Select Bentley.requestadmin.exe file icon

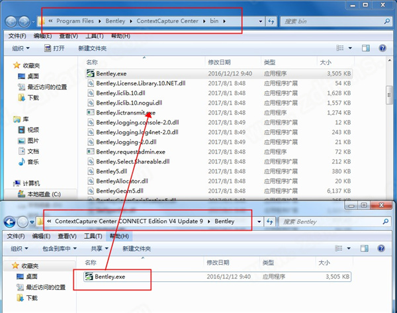tap(91, 152)
